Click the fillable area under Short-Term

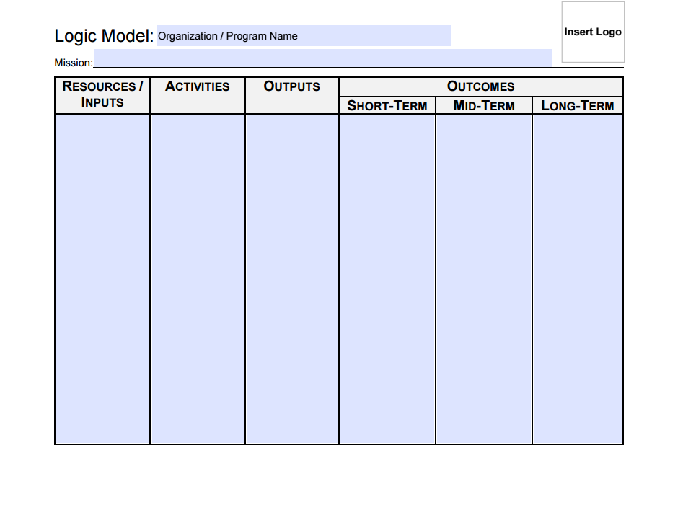click(x=387, y=280)
